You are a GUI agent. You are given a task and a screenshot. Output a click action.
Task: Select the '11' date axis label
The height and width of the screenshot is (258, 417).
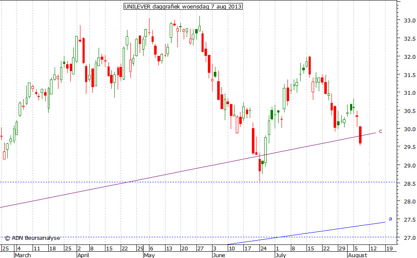37,249
